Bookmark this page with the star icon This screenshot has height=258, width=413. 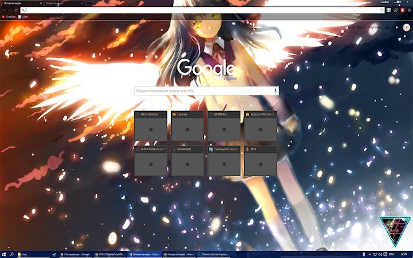(x=382, y=10)
